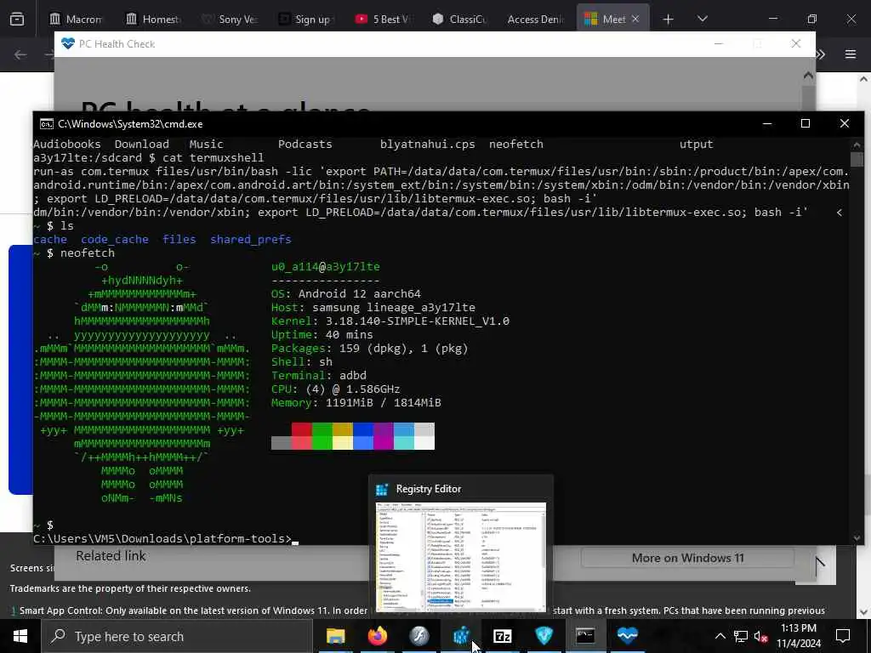Switch to the Sign up browser tab
Screen dimensions: 871x653
pyautogui.click(x=305, y=19)
